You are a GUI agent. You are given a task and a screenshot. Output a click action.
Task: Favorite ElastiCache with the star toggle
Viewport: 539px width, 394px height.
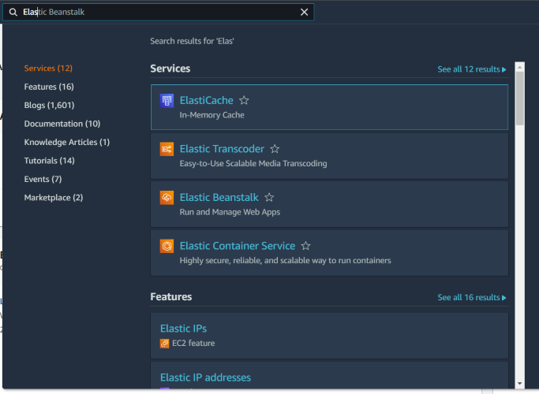pos(245,101)
